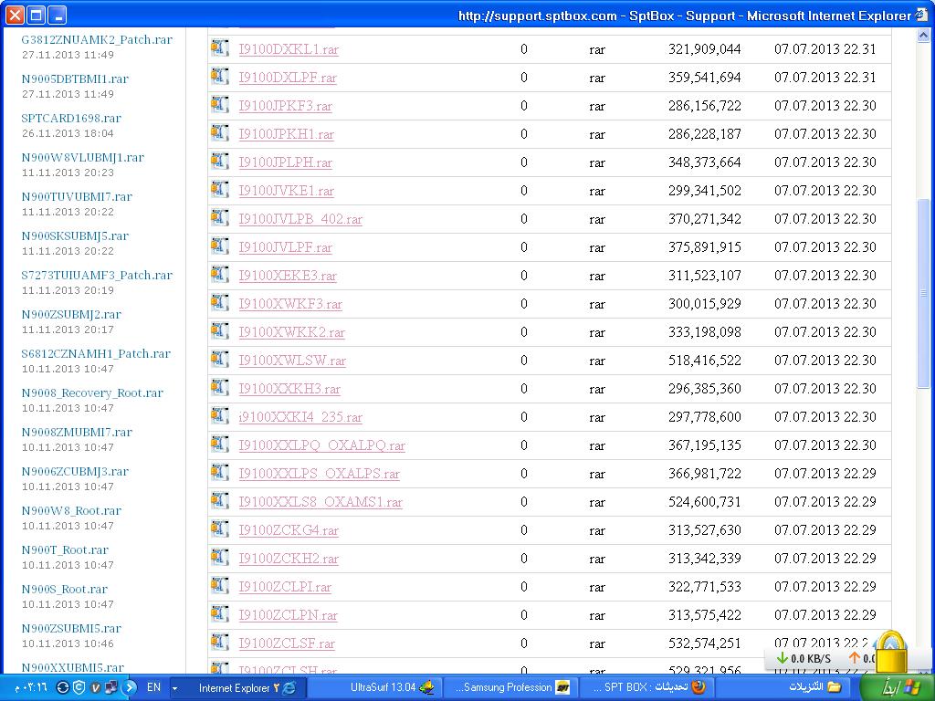Switch to SPT BOX Firefox taskbar window
Viewport: 935px width, 701px height.
coord(647,687)
